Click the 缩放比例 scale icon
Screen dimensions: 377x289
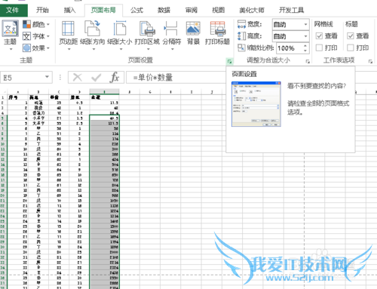coord(241,48)
